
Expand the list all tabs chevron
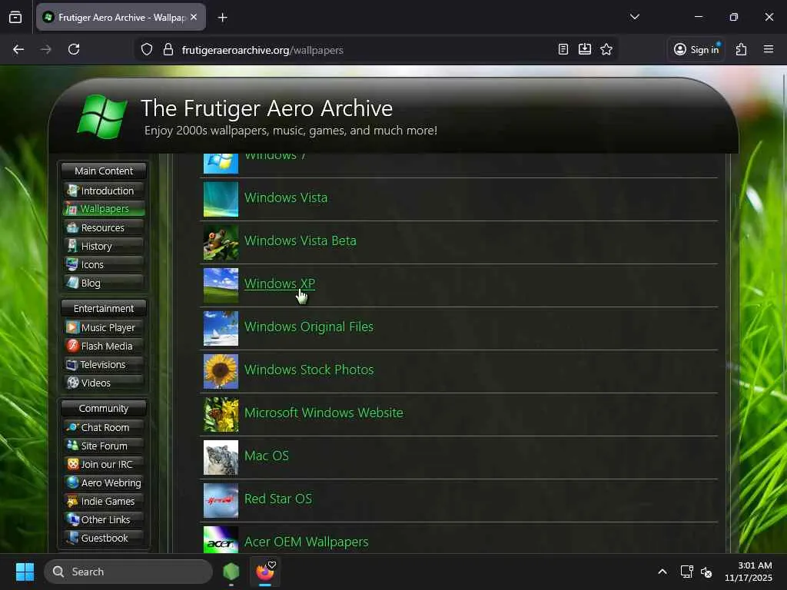coord(634,17)
